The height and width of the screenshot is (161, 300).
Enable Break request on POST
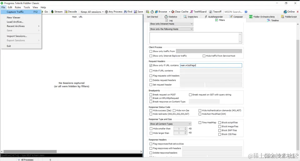(x=151, y=95)
